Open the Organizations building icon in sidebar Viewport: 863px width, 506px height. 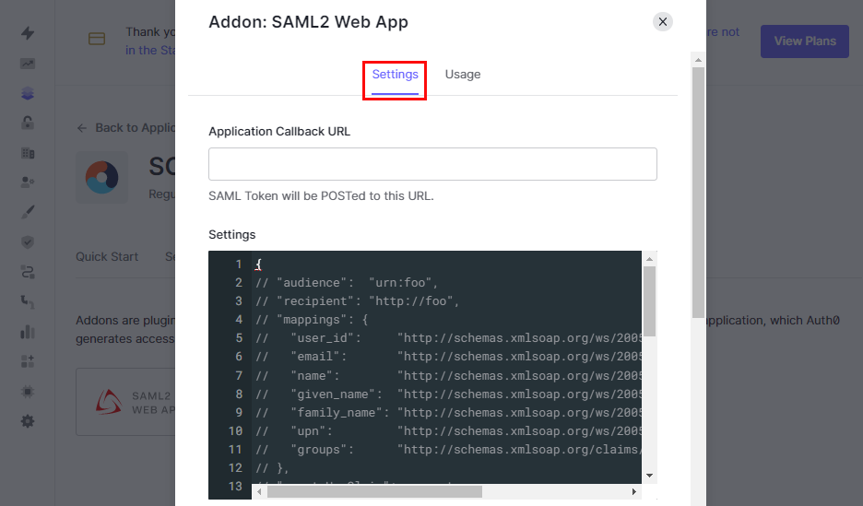click(28, 153)
